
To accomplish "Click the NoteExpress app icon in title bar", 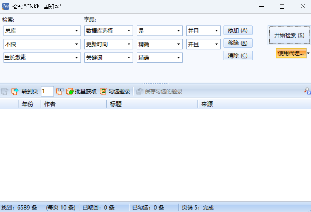I will click(6, 6).
